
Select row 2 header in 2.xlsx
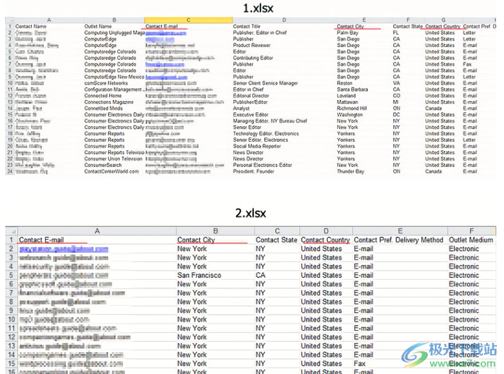11,249
